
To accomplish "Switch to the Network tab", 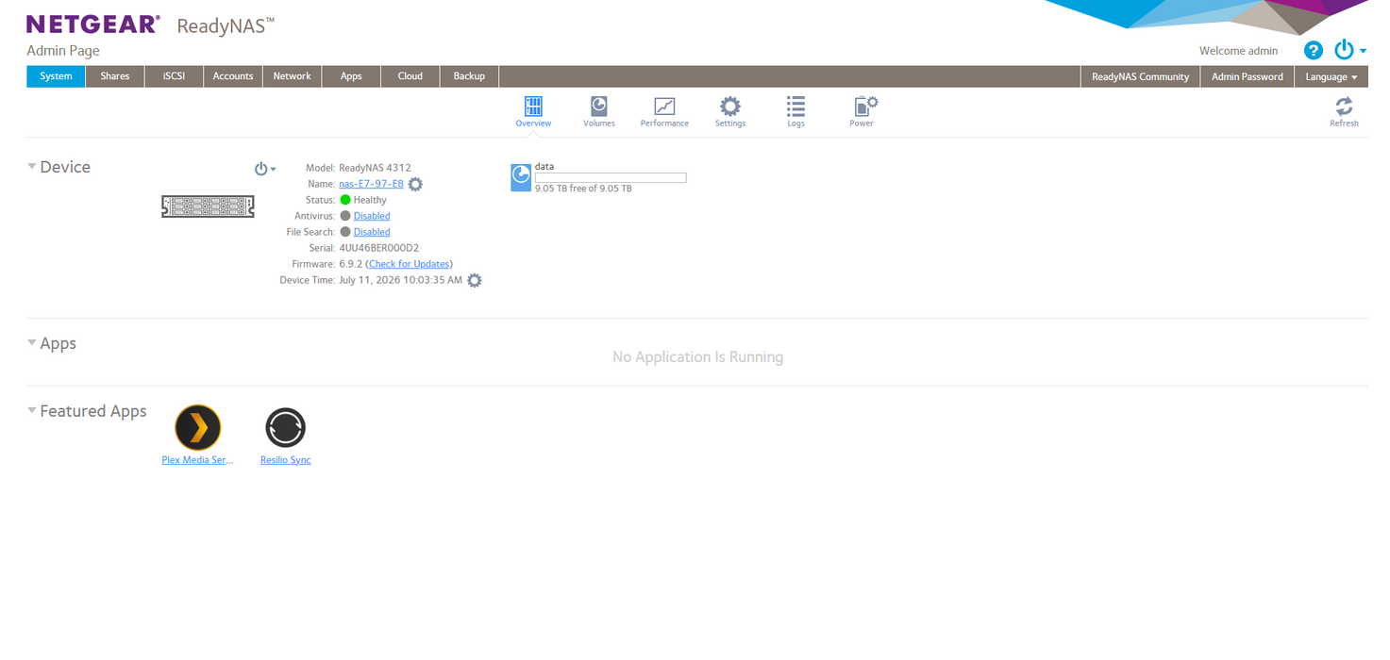I will [293, 76].
